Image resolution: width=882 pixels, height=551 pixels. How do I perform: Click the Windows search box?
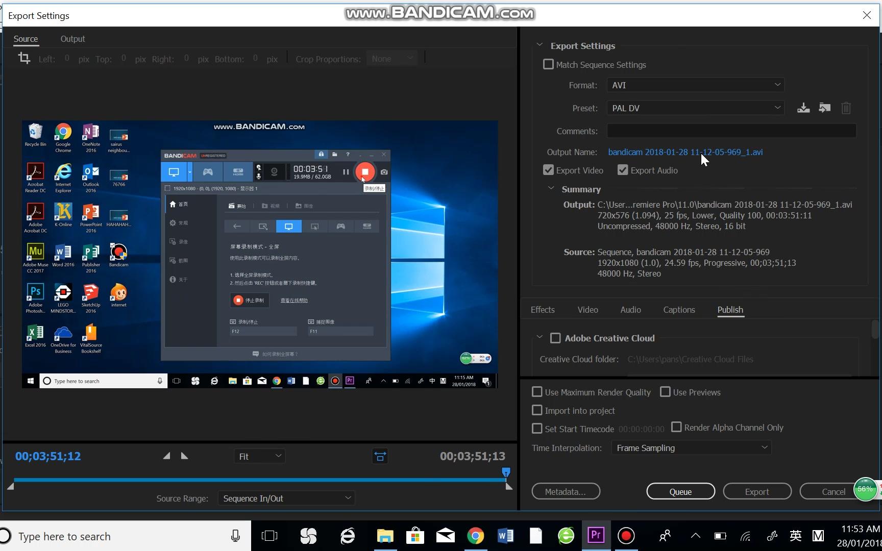(125, 536)
